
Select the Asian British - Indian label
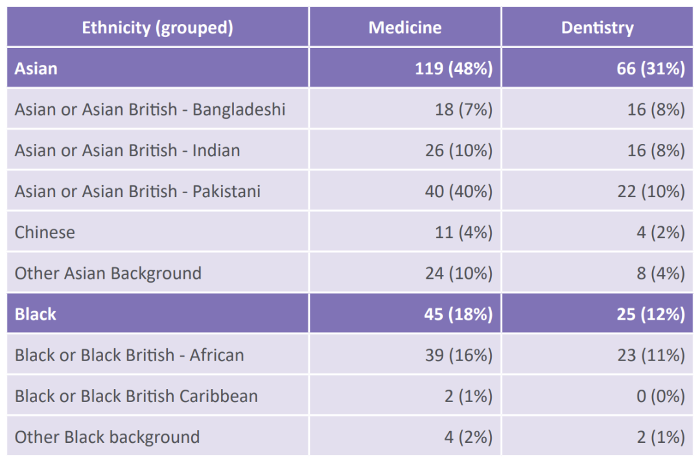coord(127,150)
